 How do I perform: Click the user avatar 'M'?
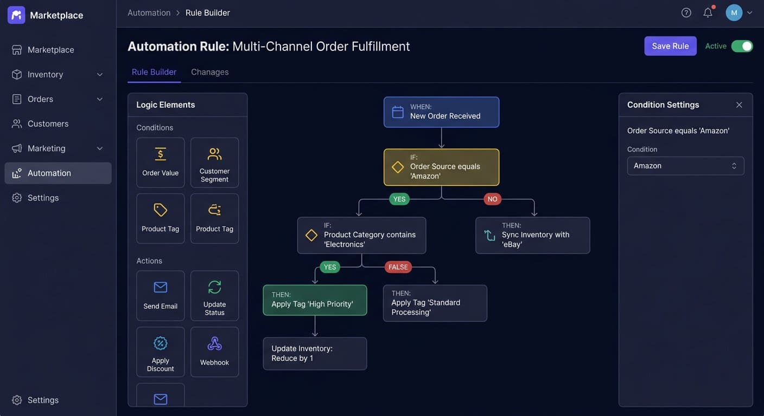coord(734,12)
